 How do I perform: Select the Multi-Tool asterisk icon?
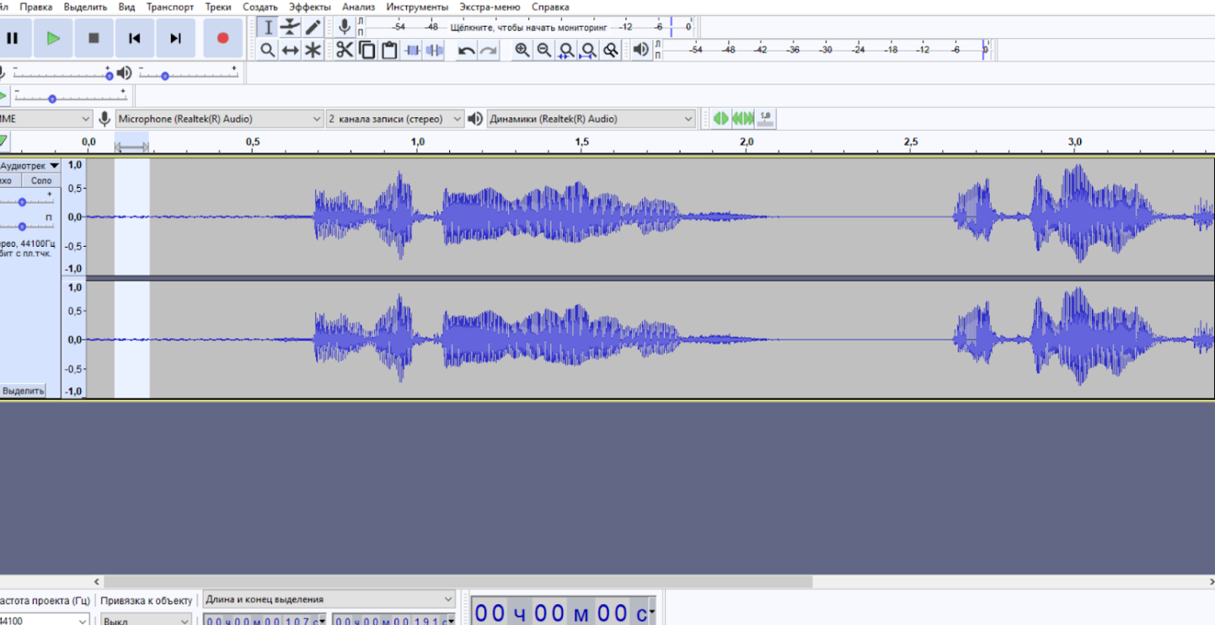click(313, 51)
